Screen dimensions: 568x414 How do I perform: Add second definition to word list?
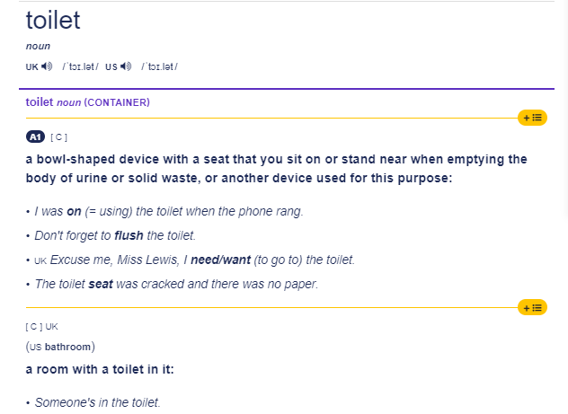coord(532,308)
